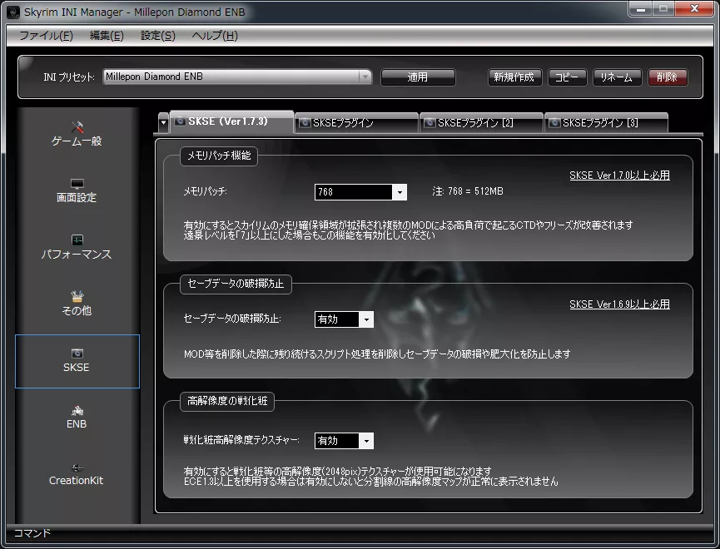720x549 pixels.
Task: Open the tab list dropdown arrow
Action: (163, 123)
